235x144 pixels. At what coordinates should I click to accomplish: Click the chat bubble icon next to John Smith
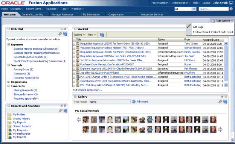pos(231,3)
